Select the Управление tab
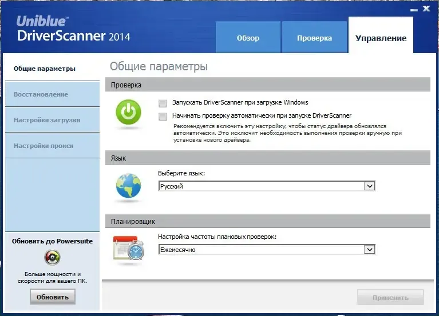439x316 pixels. (381, 35)
